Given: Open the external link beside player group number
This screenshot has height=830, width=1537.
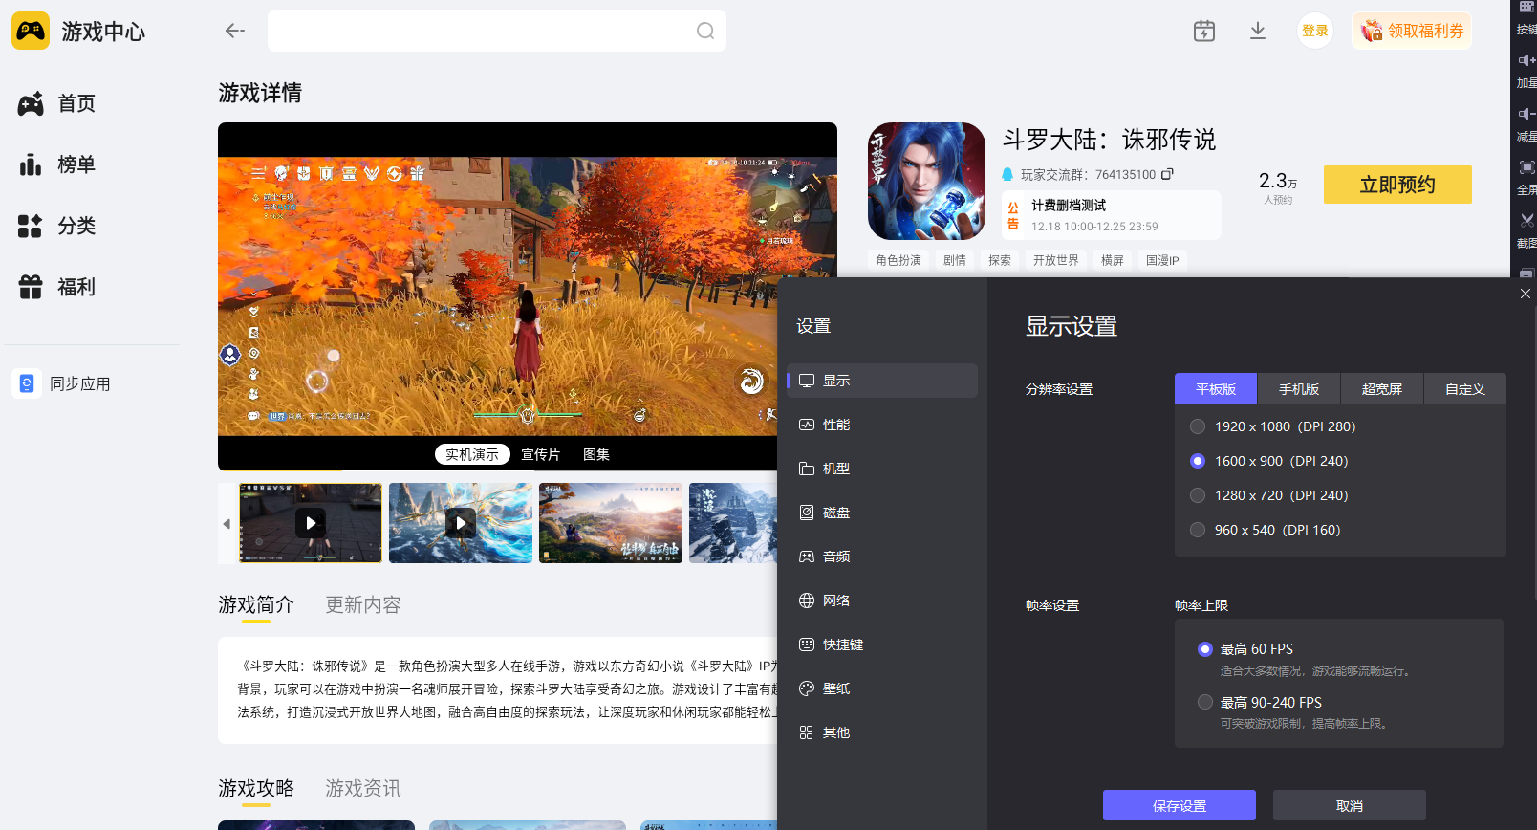Looking at the screenshot, I should point(1167,174).
